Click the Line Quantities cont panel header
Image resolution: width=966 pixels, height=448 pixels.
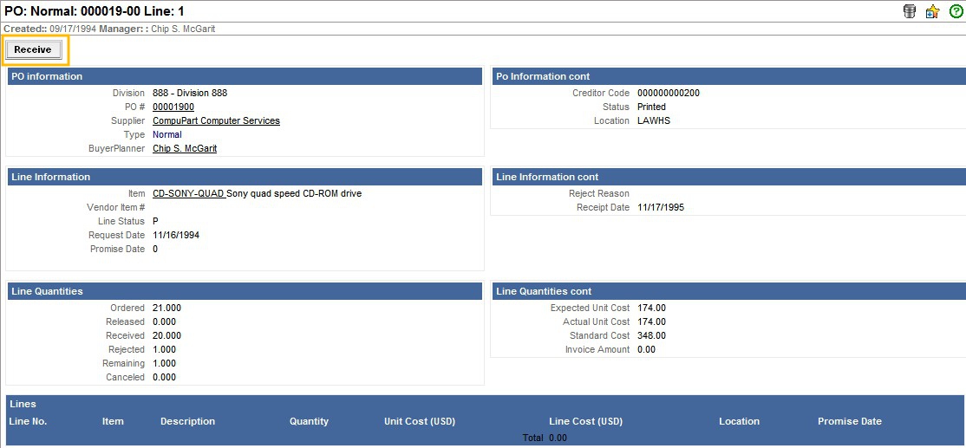727,291
